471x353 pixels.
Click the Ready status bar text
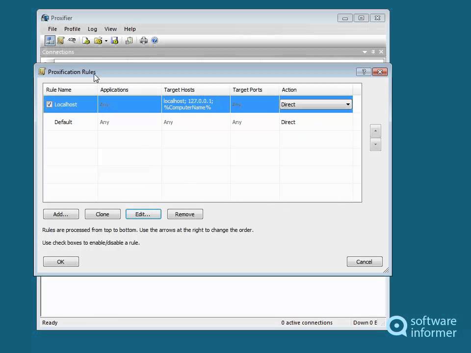point(50,323)
